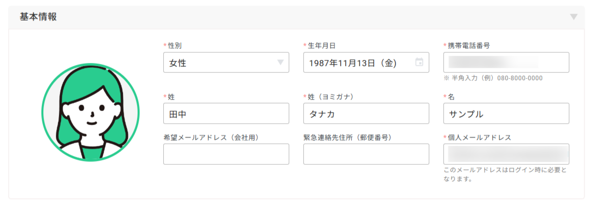Screen dimensions: 597x202
Task: Click the arrow in the 性別 combo box
Action: (280, 62)
